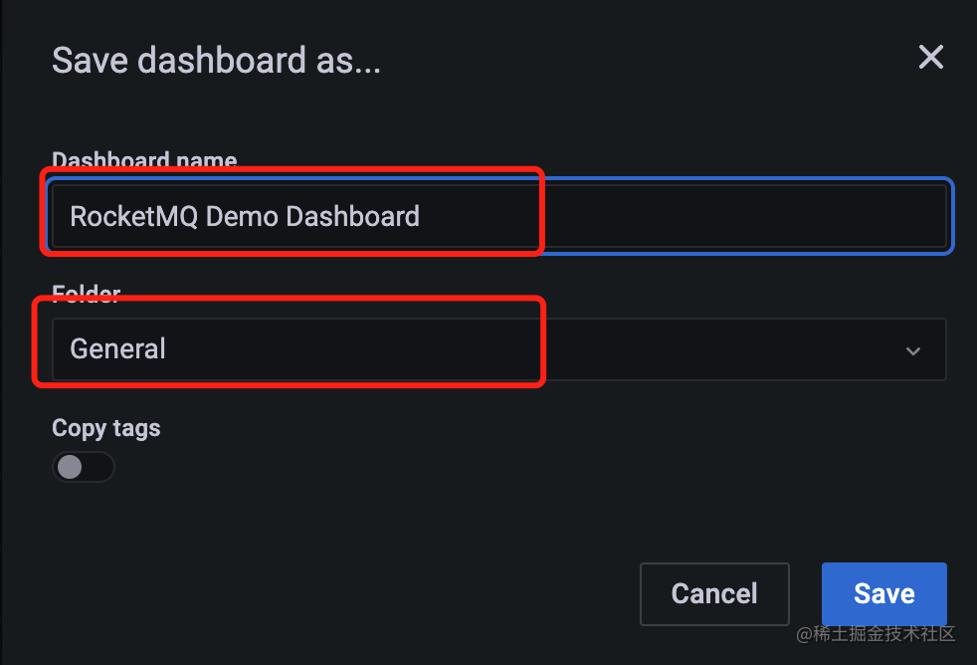The height and width of the screenshot is (665, 977).
Task: Toggle the Copy tags switch
Action: coord(84,467)
